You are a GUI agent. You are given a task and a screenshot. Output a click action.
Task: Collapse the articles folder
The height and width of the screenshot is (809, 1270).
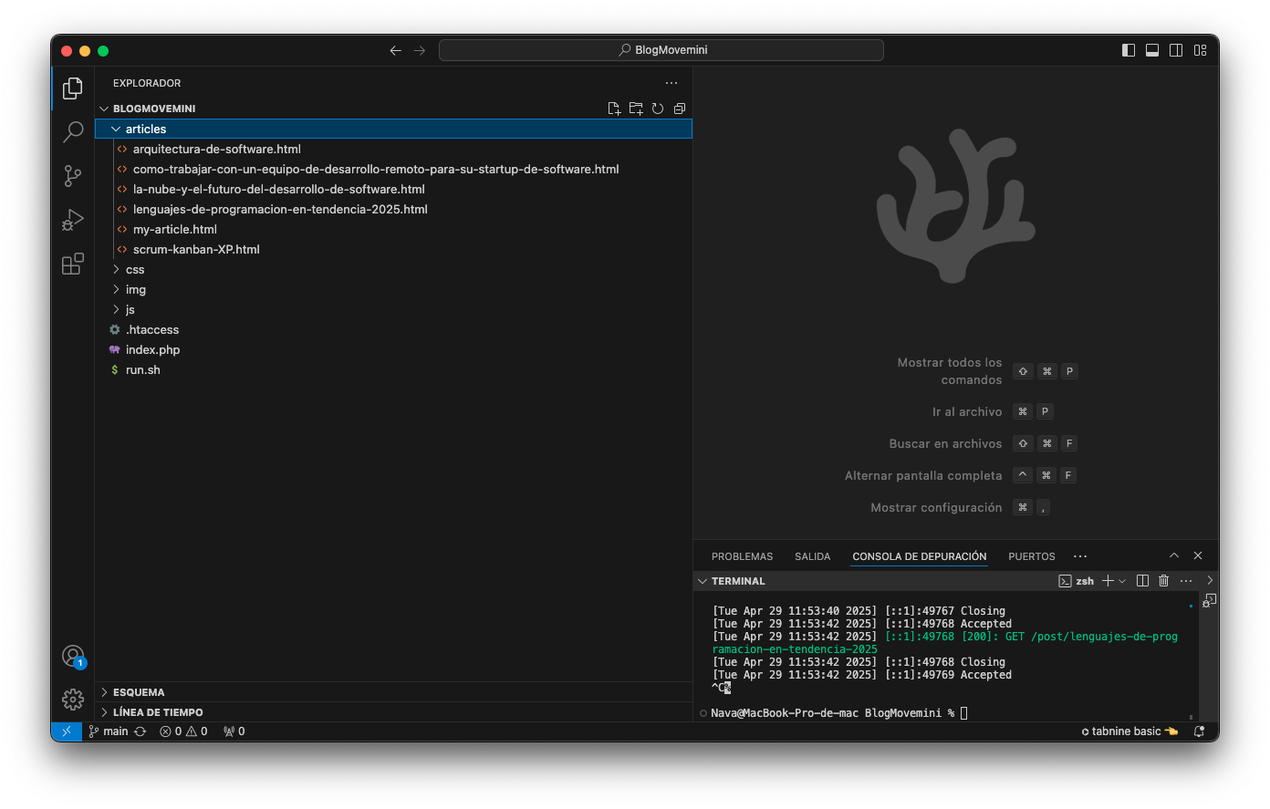point(394,129)
